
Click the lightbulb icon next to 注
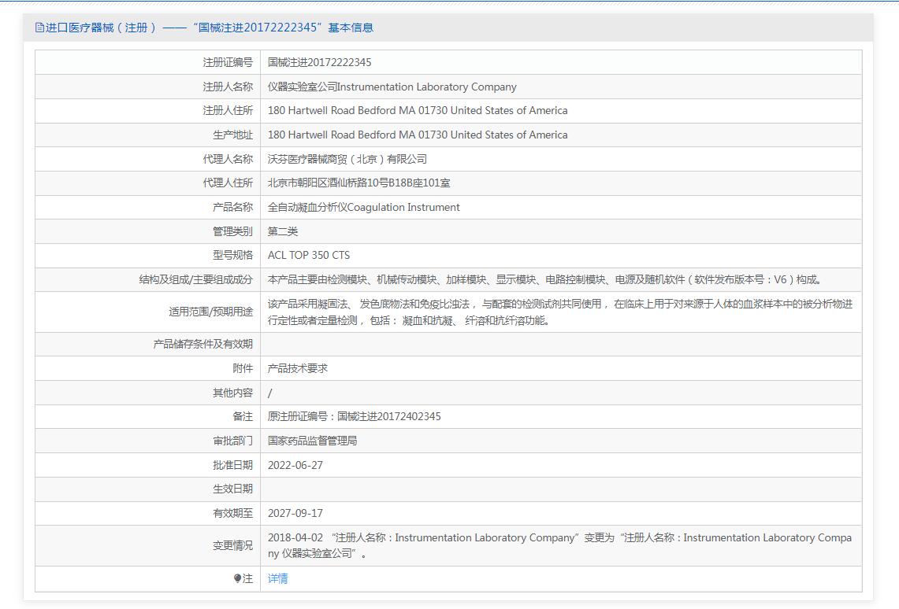coord(237,579)
